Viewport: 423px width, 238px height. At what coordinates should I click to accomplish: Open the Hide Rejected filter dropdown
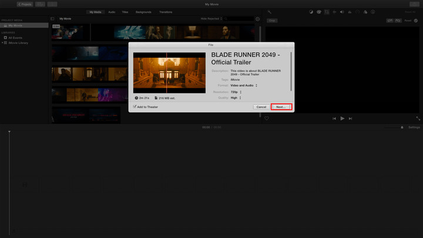[x=210, y=19]
